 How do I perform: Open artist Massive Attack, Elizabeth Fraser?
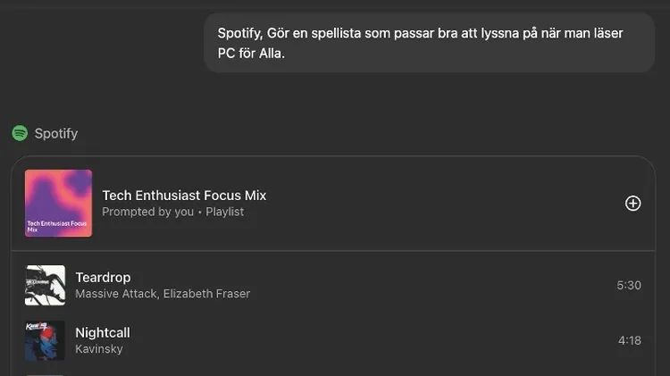point(163,294)
